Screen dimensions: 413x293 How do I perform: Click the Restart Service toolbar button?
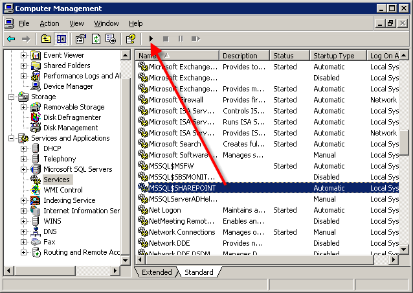point(195,39)
